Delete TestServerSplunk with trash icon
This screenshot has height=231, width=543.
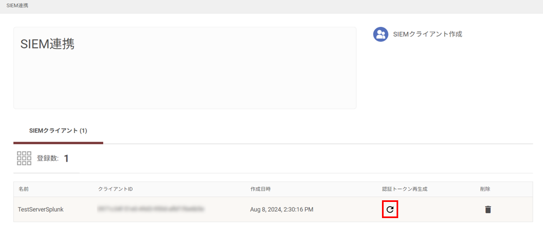(488, 209)
